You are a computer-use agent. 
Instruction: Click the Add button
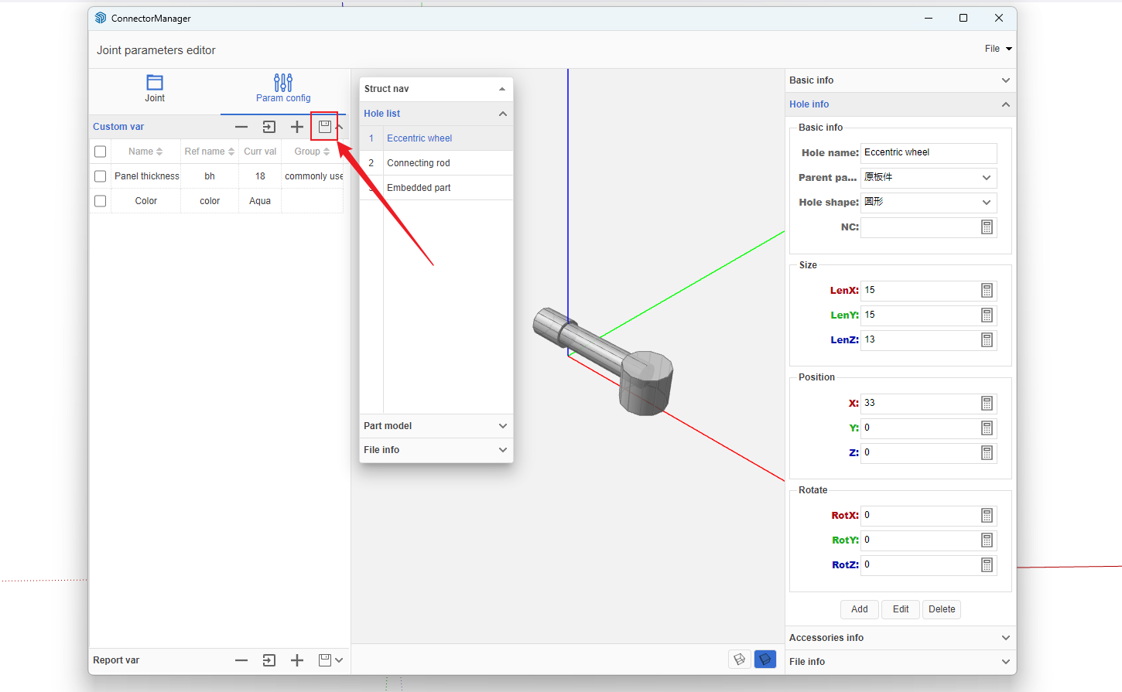point(859,609)
